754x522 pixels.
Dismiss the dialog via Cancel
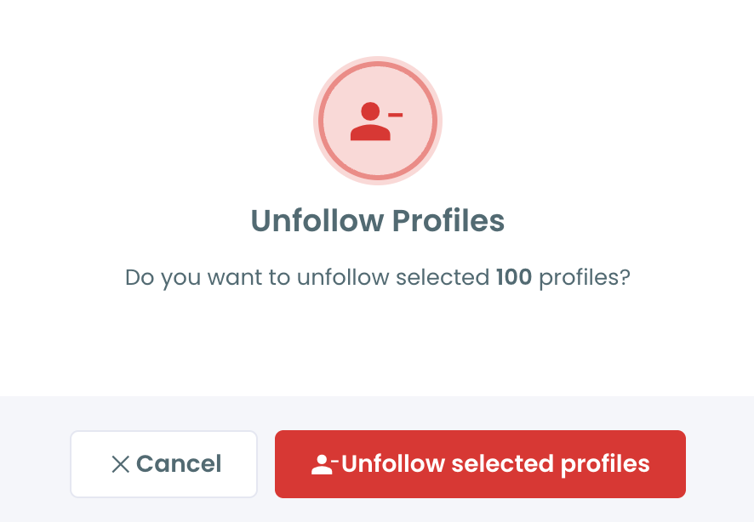[x=163, y=464]
